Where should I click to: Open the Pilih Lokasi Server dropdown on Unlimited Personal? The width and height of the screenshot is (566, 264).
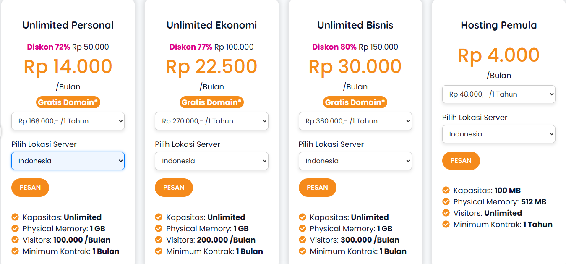68,161
